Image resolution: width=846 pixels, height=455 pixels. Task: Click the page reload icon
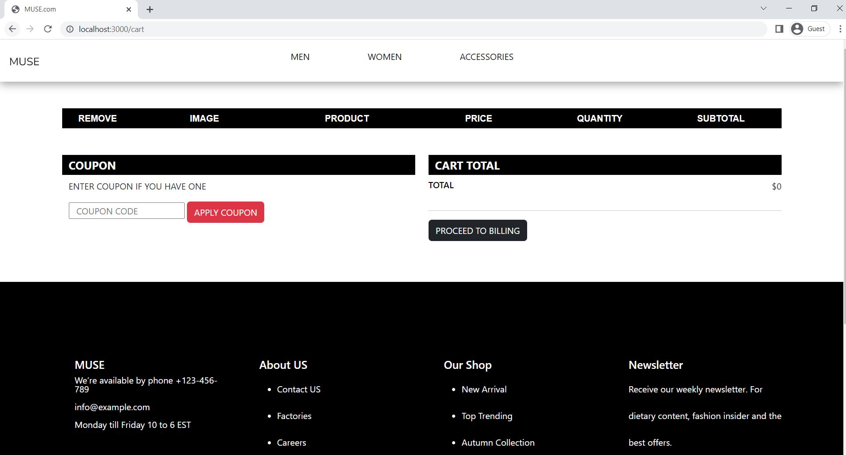[x=48, y=29]
